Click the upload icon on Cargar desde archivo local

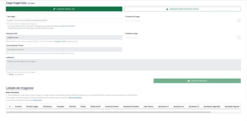[167, 9]
